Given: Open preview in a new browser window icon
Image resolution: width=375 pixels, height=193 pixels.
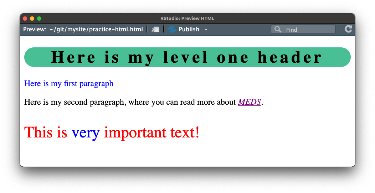Looking at the screenshot, I should point(155,30).
